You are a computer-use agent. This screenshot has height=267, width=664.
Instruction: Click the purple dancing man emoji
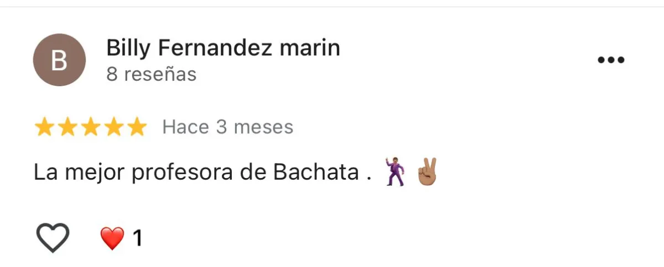pos(396,172)
